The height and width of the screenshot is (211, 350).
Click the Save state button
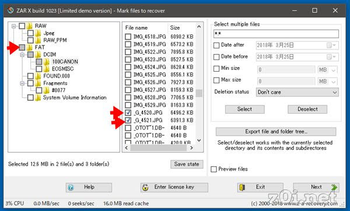(x=187, y=164)
